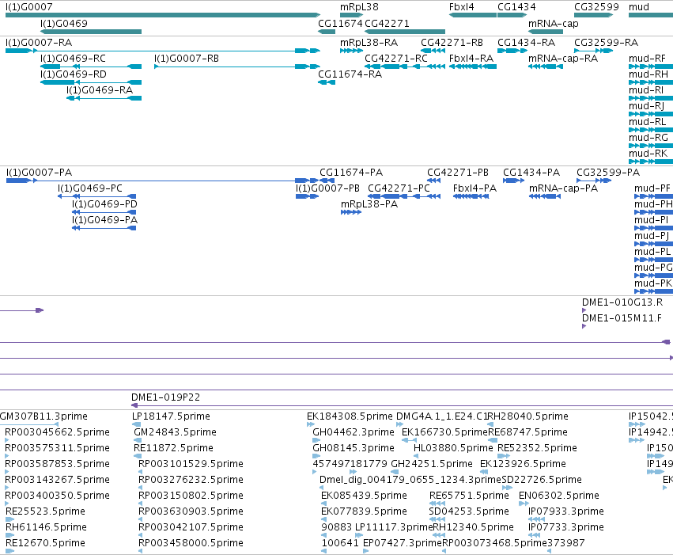Select protein mRNA-cap-PA
Screen dimensions: 673x555
pos(545,196)
